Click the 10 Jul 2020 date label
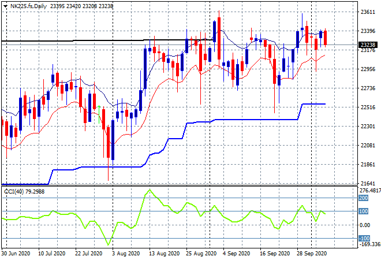 tap(51, 254)
